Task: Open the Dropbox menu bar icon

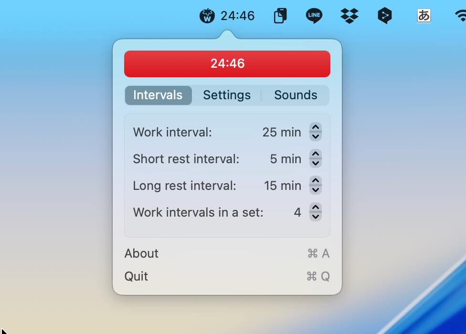Action: [349, 16]
